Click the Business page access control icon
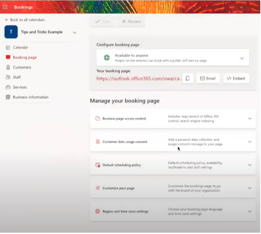Viewport: 261px width, 234px height. tap(98, 119)
